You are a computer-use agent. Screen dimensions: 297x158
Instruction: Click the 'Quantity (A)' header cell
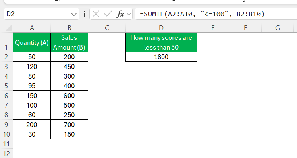(x=32, y=42)
